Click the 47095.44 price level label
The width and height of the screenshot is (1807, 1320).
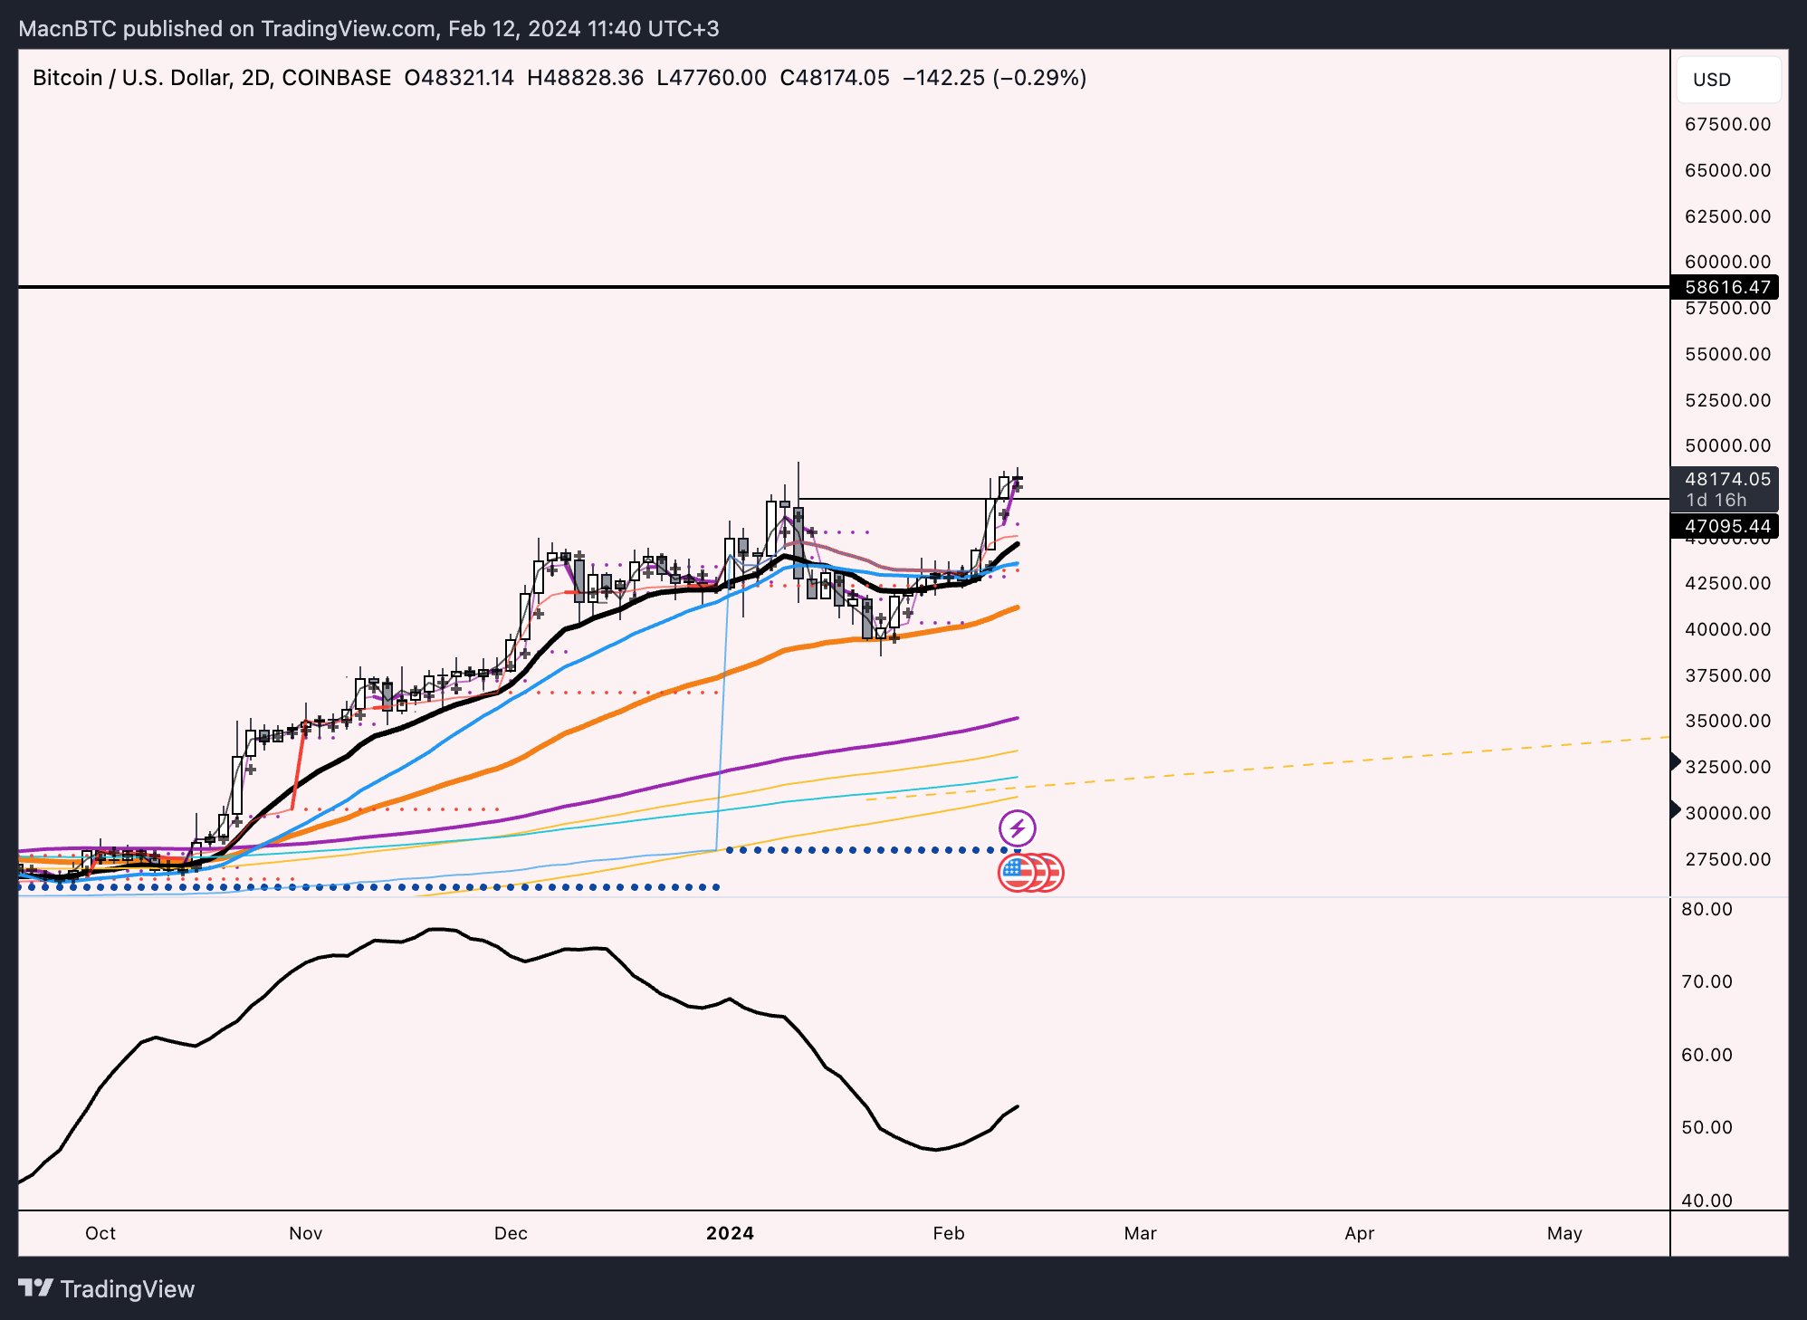pyautogui.click(x=1725, y=526)
